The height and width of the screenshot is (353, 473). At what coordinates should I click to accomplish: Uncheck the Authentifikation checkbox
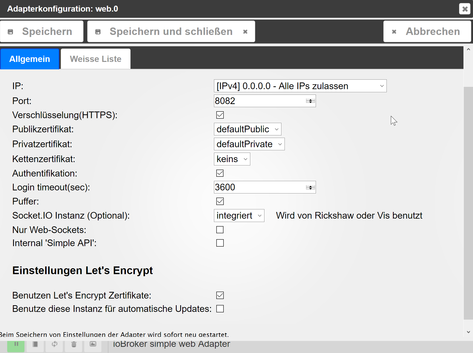click(220, 173)
